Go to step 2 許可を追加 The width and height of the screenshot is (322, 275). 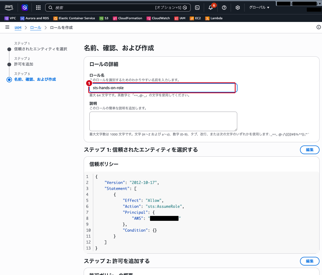24,64
